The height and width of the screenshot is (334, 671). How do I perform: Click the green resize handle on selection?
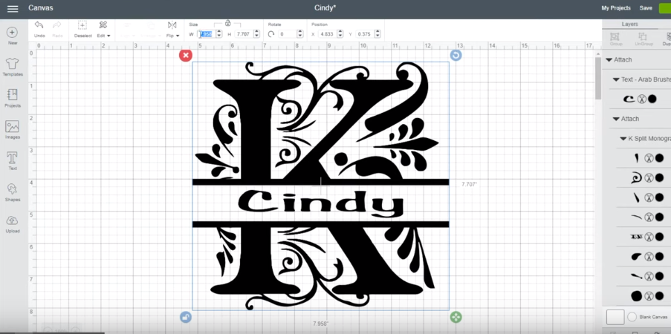pos(456,317)
